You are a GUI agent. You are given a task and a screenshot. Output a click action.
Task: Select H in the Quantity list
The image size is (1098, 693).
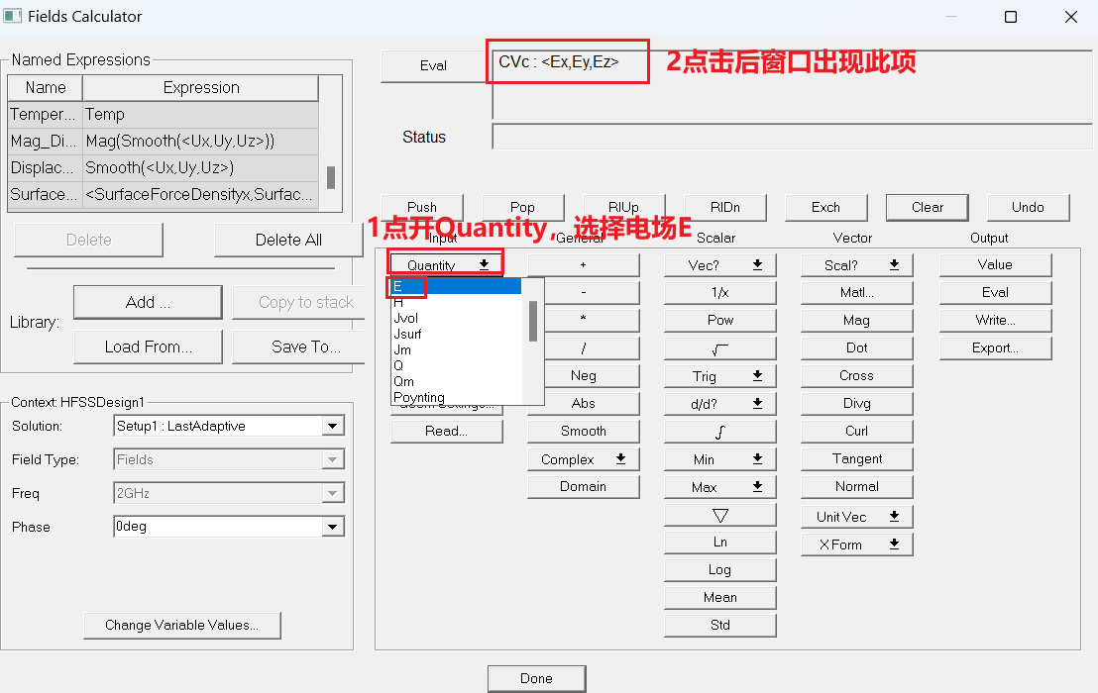tap(456, 302)
